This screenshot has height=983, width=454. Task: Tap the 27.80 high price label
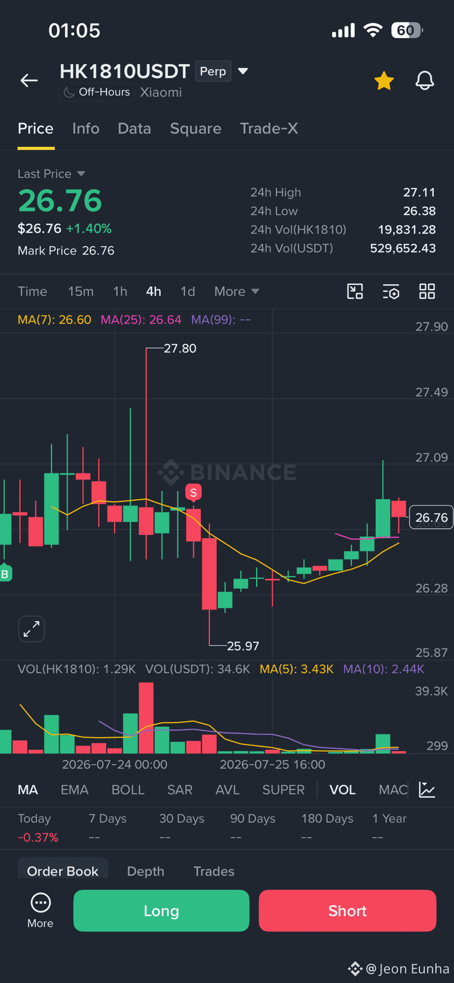pyautogui.click(x=180, y=348)
